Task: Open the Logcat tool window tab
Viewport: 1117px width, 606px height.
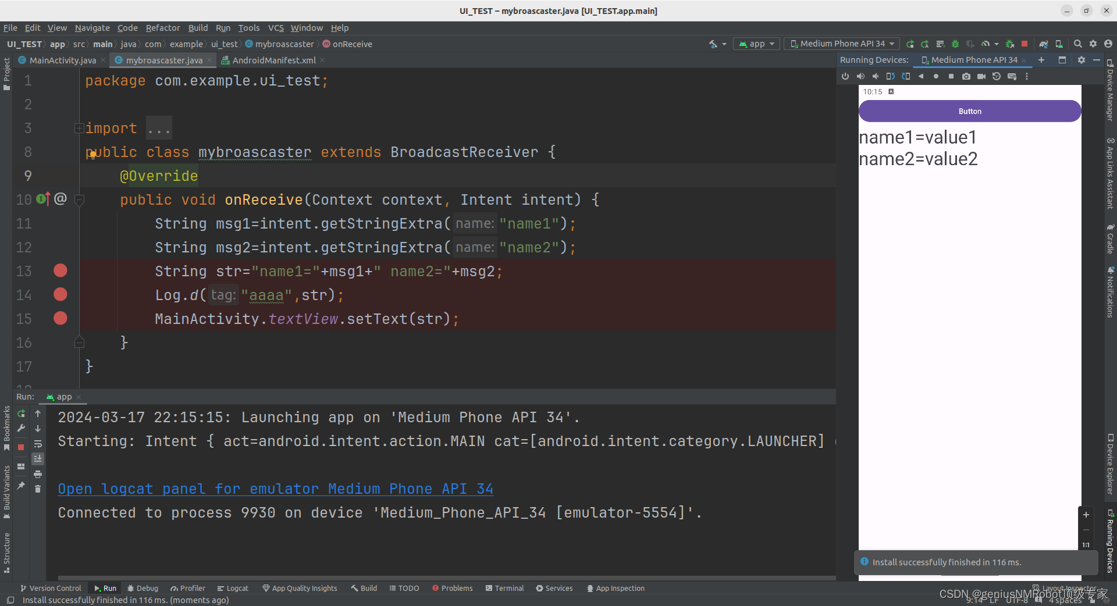Action: (x=233, y=589)
